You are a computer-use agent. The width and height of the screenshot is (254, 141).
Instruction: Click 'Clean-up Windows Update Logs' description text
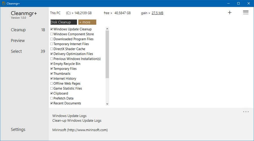pyautogui.click(x=77, y=121)
